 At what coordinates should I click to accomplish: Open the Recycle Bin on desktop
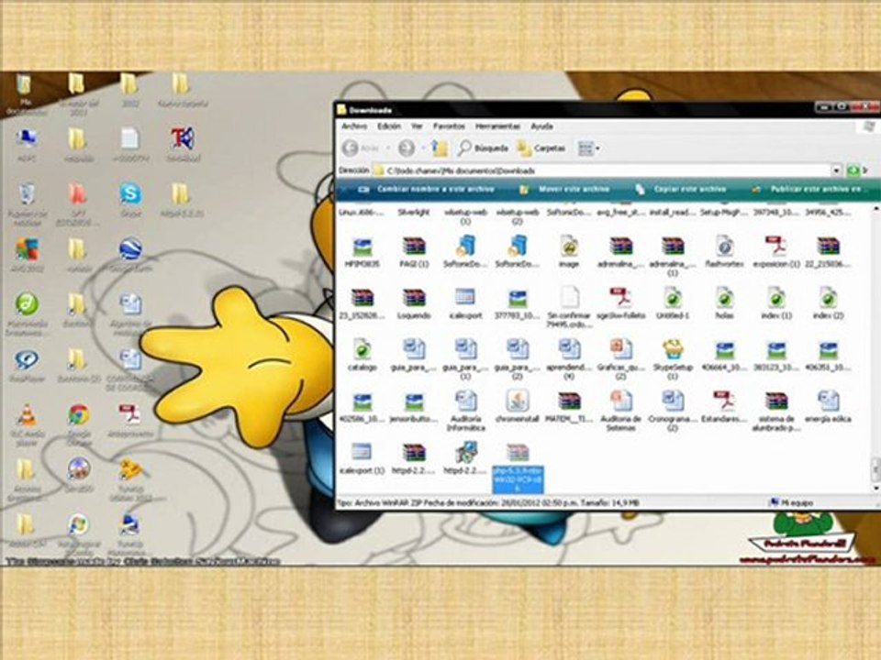tap(27, 204)
